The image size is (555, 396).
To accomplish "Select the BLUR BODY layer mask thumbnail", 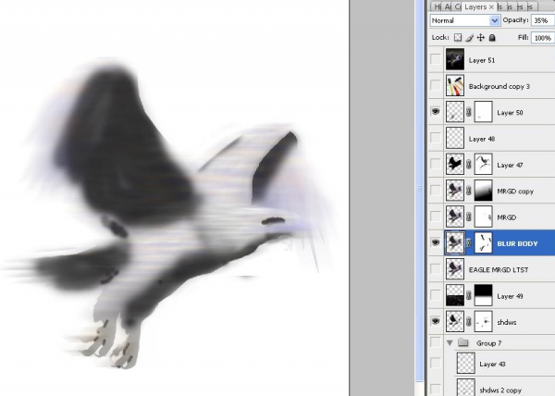I will pyautogui.click(x=483, y=243).
